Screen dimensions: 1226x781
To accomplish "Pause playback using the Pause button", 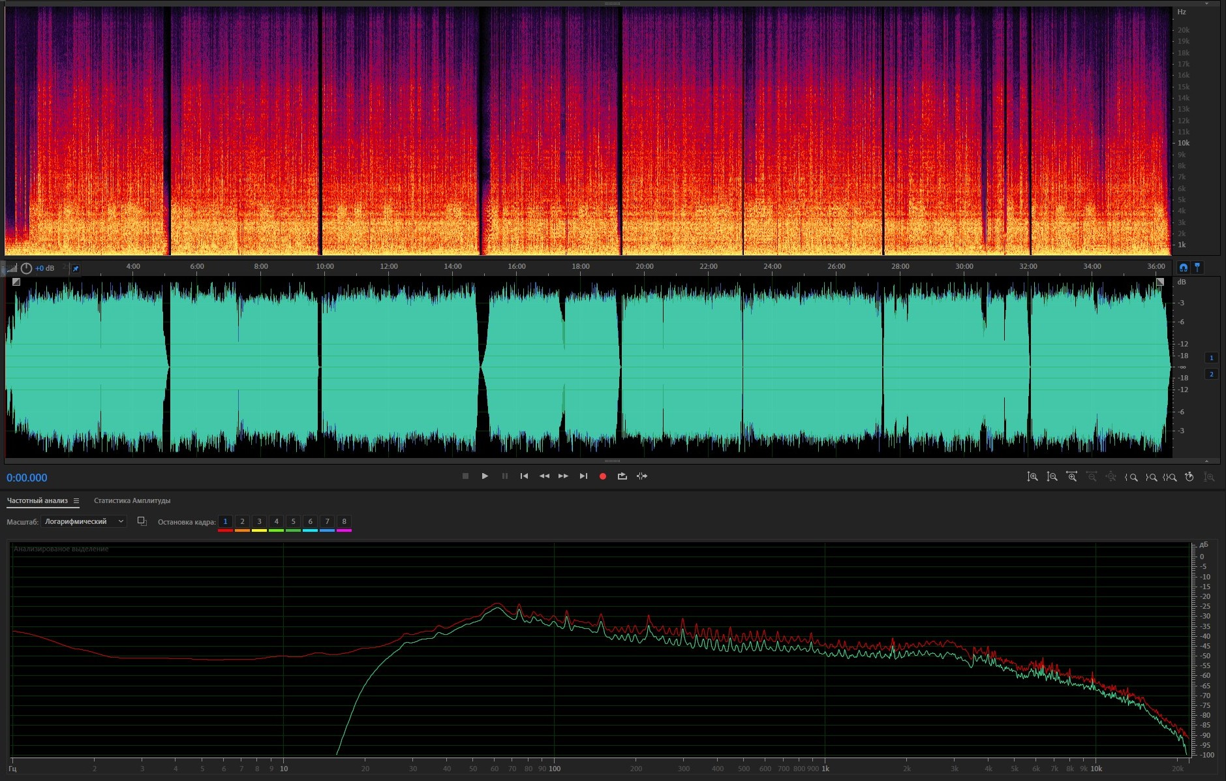I will point(504,476).
